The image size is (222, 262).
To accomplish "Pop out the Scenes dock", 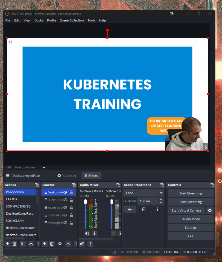I will 37,185.
